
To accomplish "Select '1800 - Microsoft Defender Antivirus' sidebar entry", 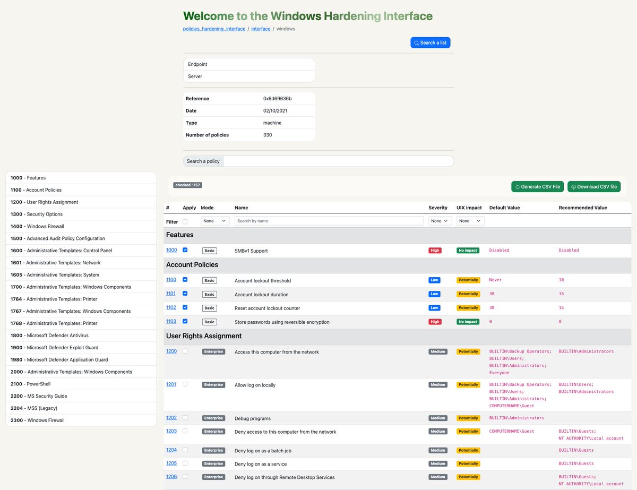I will pos(81,335).
